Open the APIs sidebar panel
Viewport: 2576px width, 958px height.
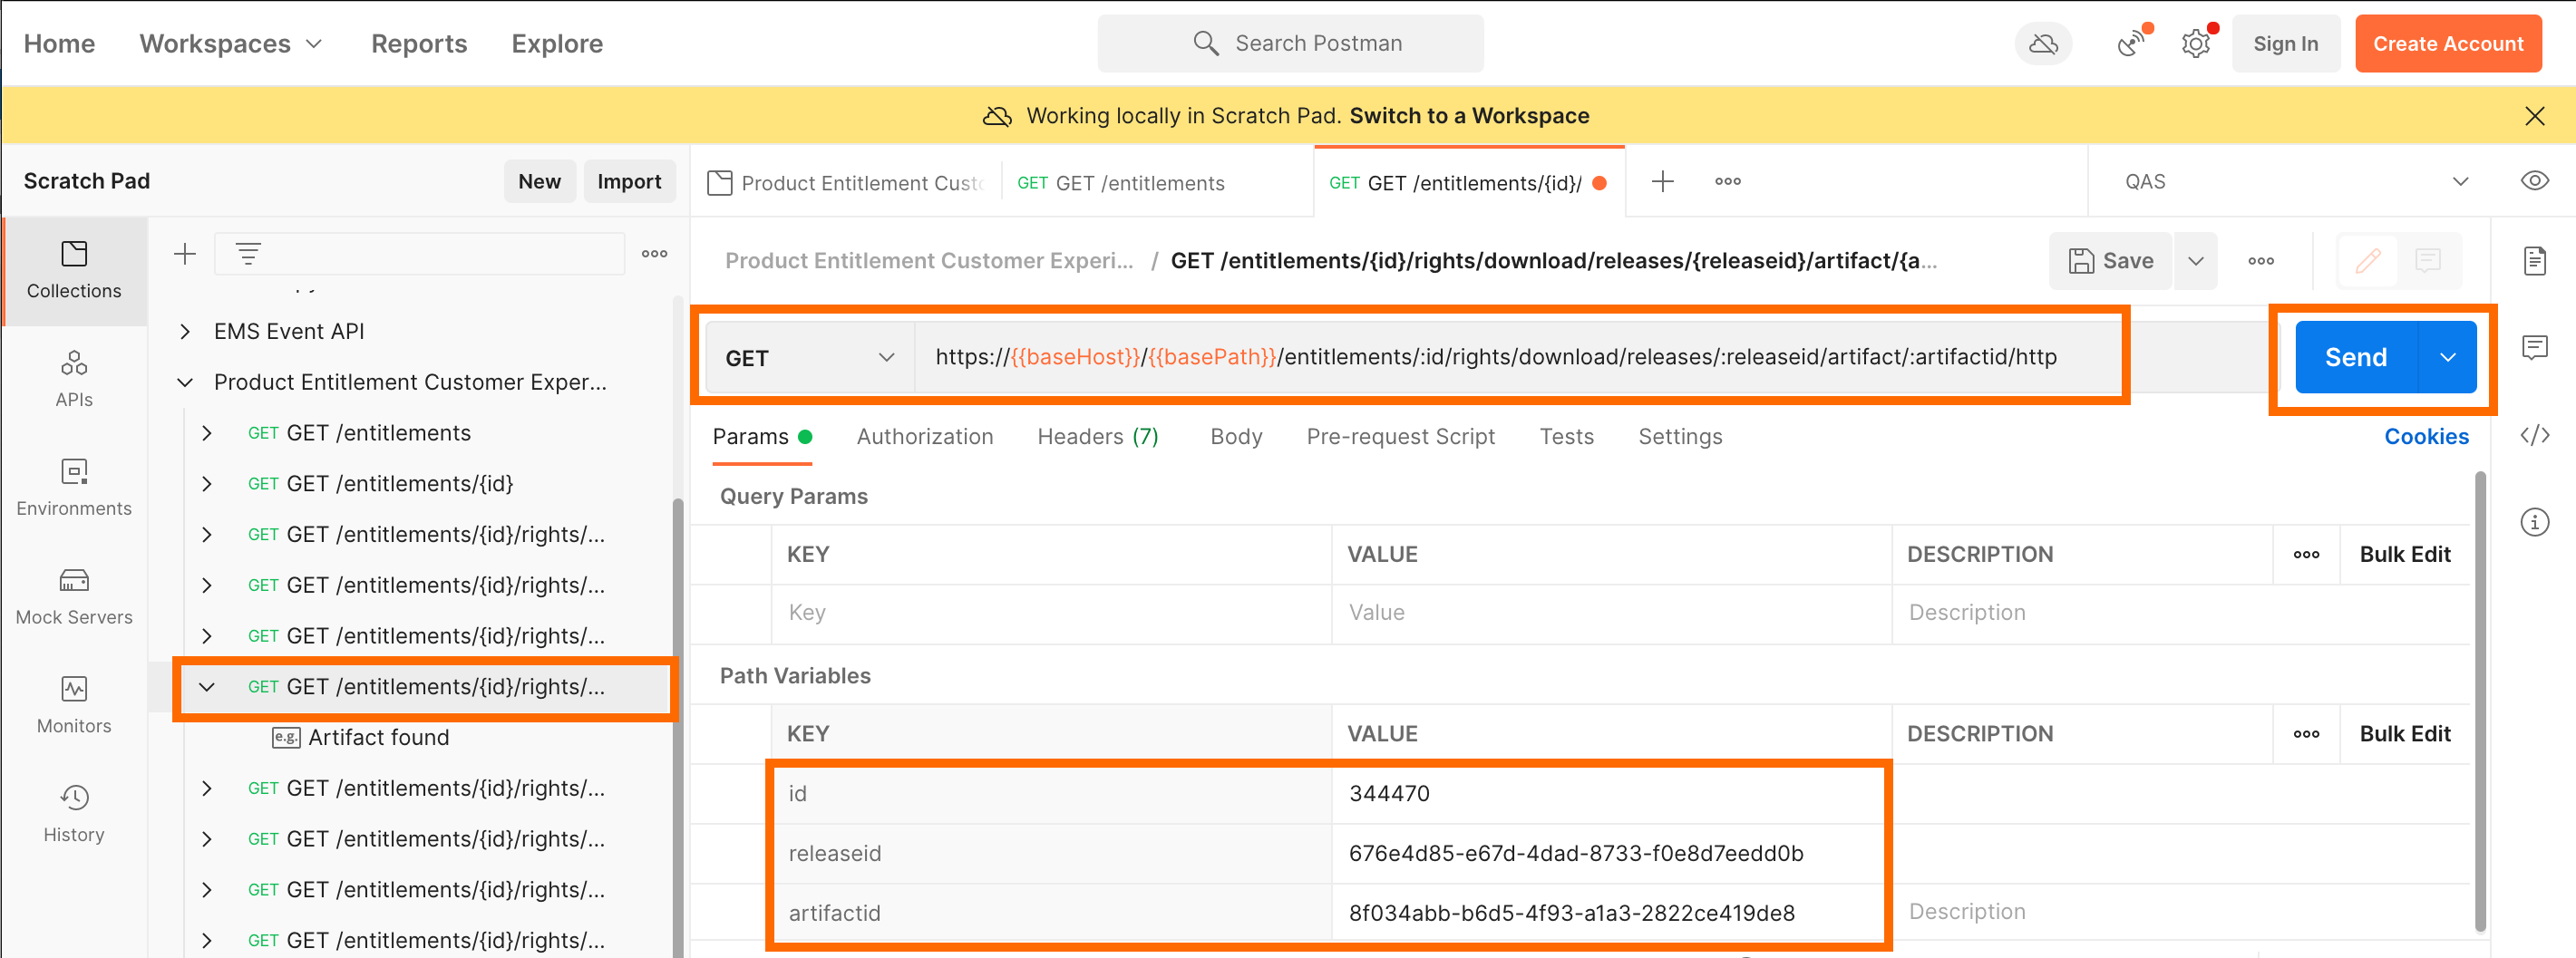coord(74,379)
